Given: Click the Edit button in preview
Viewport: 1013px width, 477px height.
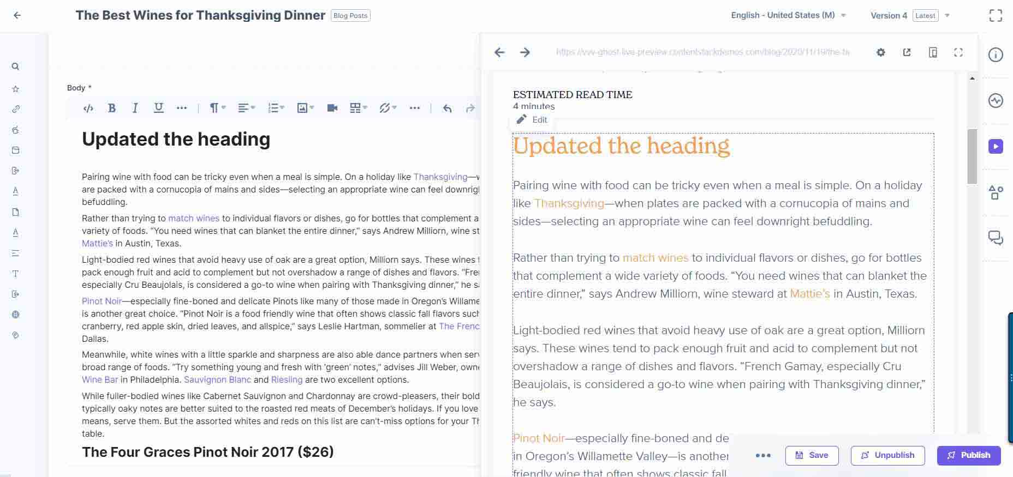Looking at the screenshot, I should pos(532,119).
